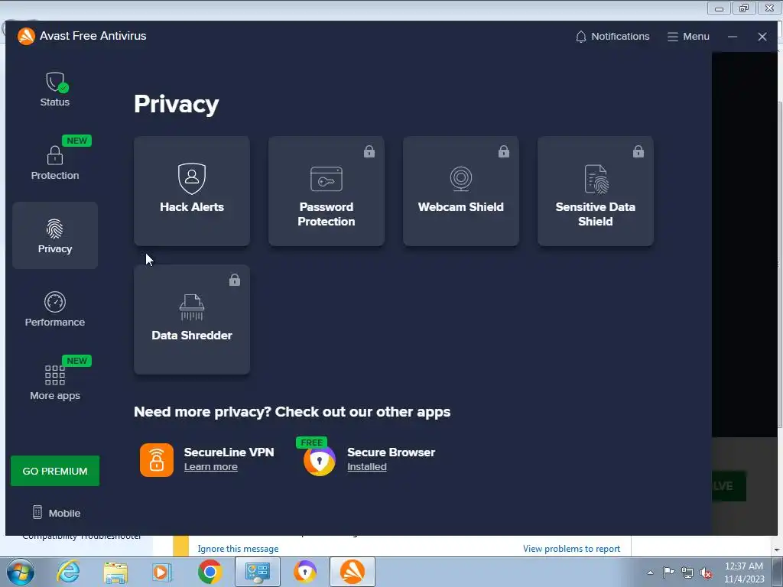Image resolution: width=783 pixels, height=587 pixels.
Task: Open Windows Media Player from taskbar
Action: tap(162, 572)
